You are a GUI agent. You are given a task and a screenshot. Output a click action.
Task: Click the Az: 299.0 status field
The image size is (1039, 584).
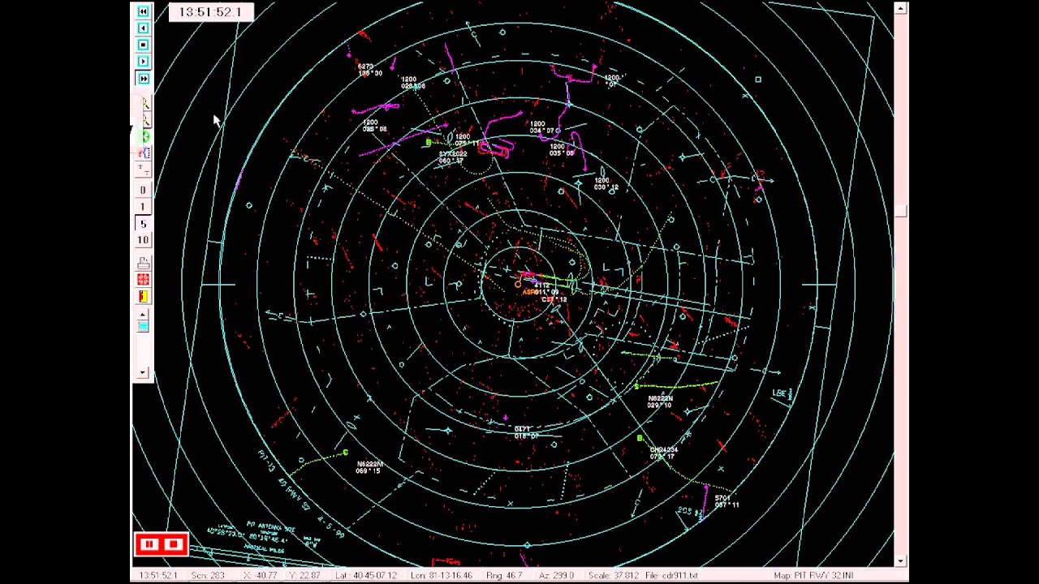tap(557, 575)
